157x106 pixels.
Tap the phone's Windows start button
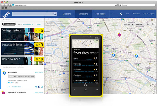(86, 90)
